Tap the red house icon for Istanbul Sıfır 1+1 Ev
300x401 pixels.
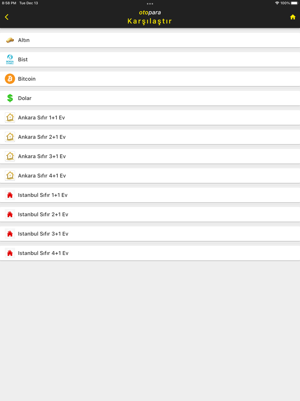point(9,194)
